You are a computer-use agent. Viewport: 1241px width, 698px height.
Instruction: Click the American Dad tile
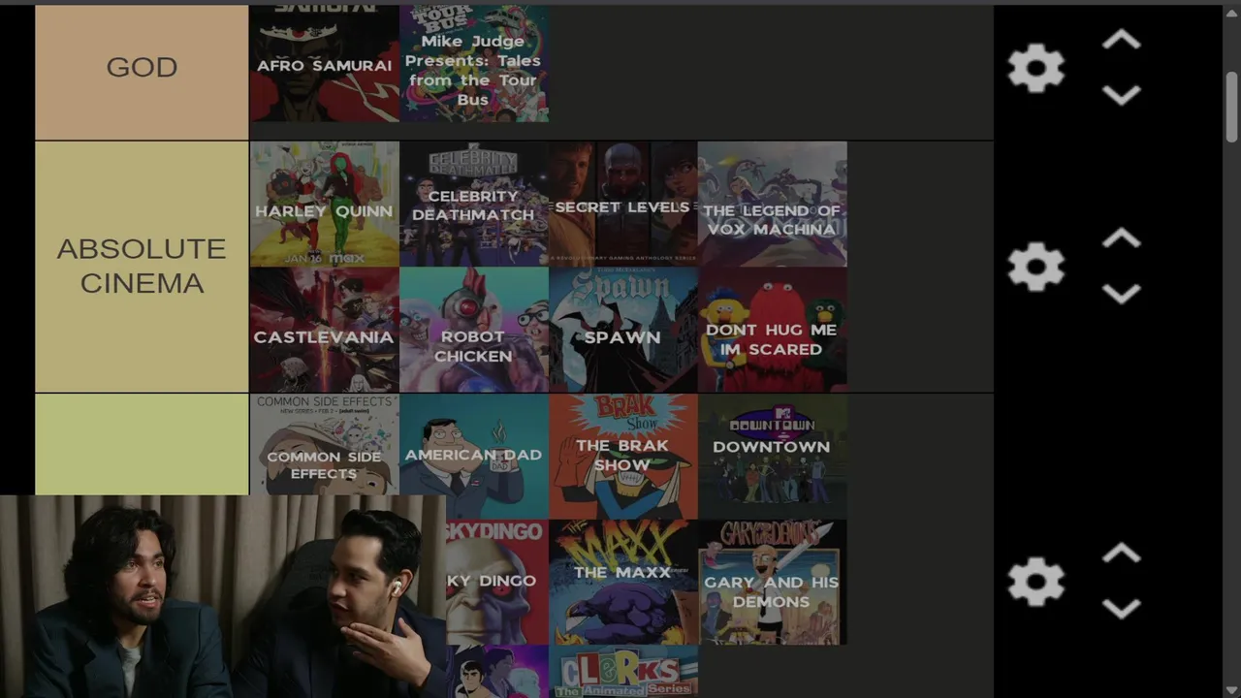click(474, 456)
